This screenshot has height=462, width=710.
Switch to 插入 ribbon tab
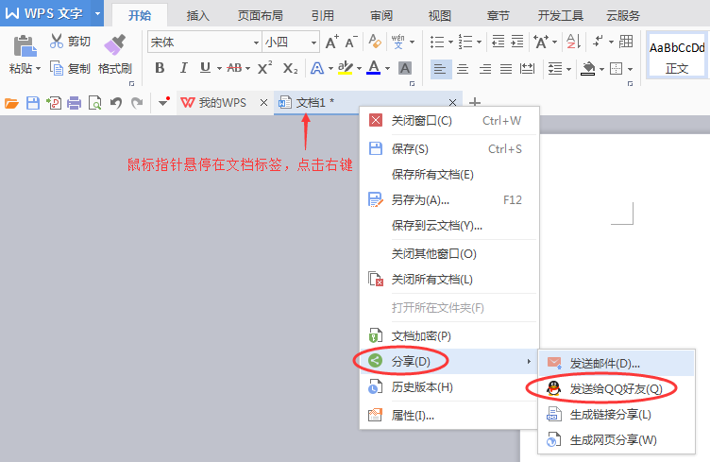click(198, 16)
